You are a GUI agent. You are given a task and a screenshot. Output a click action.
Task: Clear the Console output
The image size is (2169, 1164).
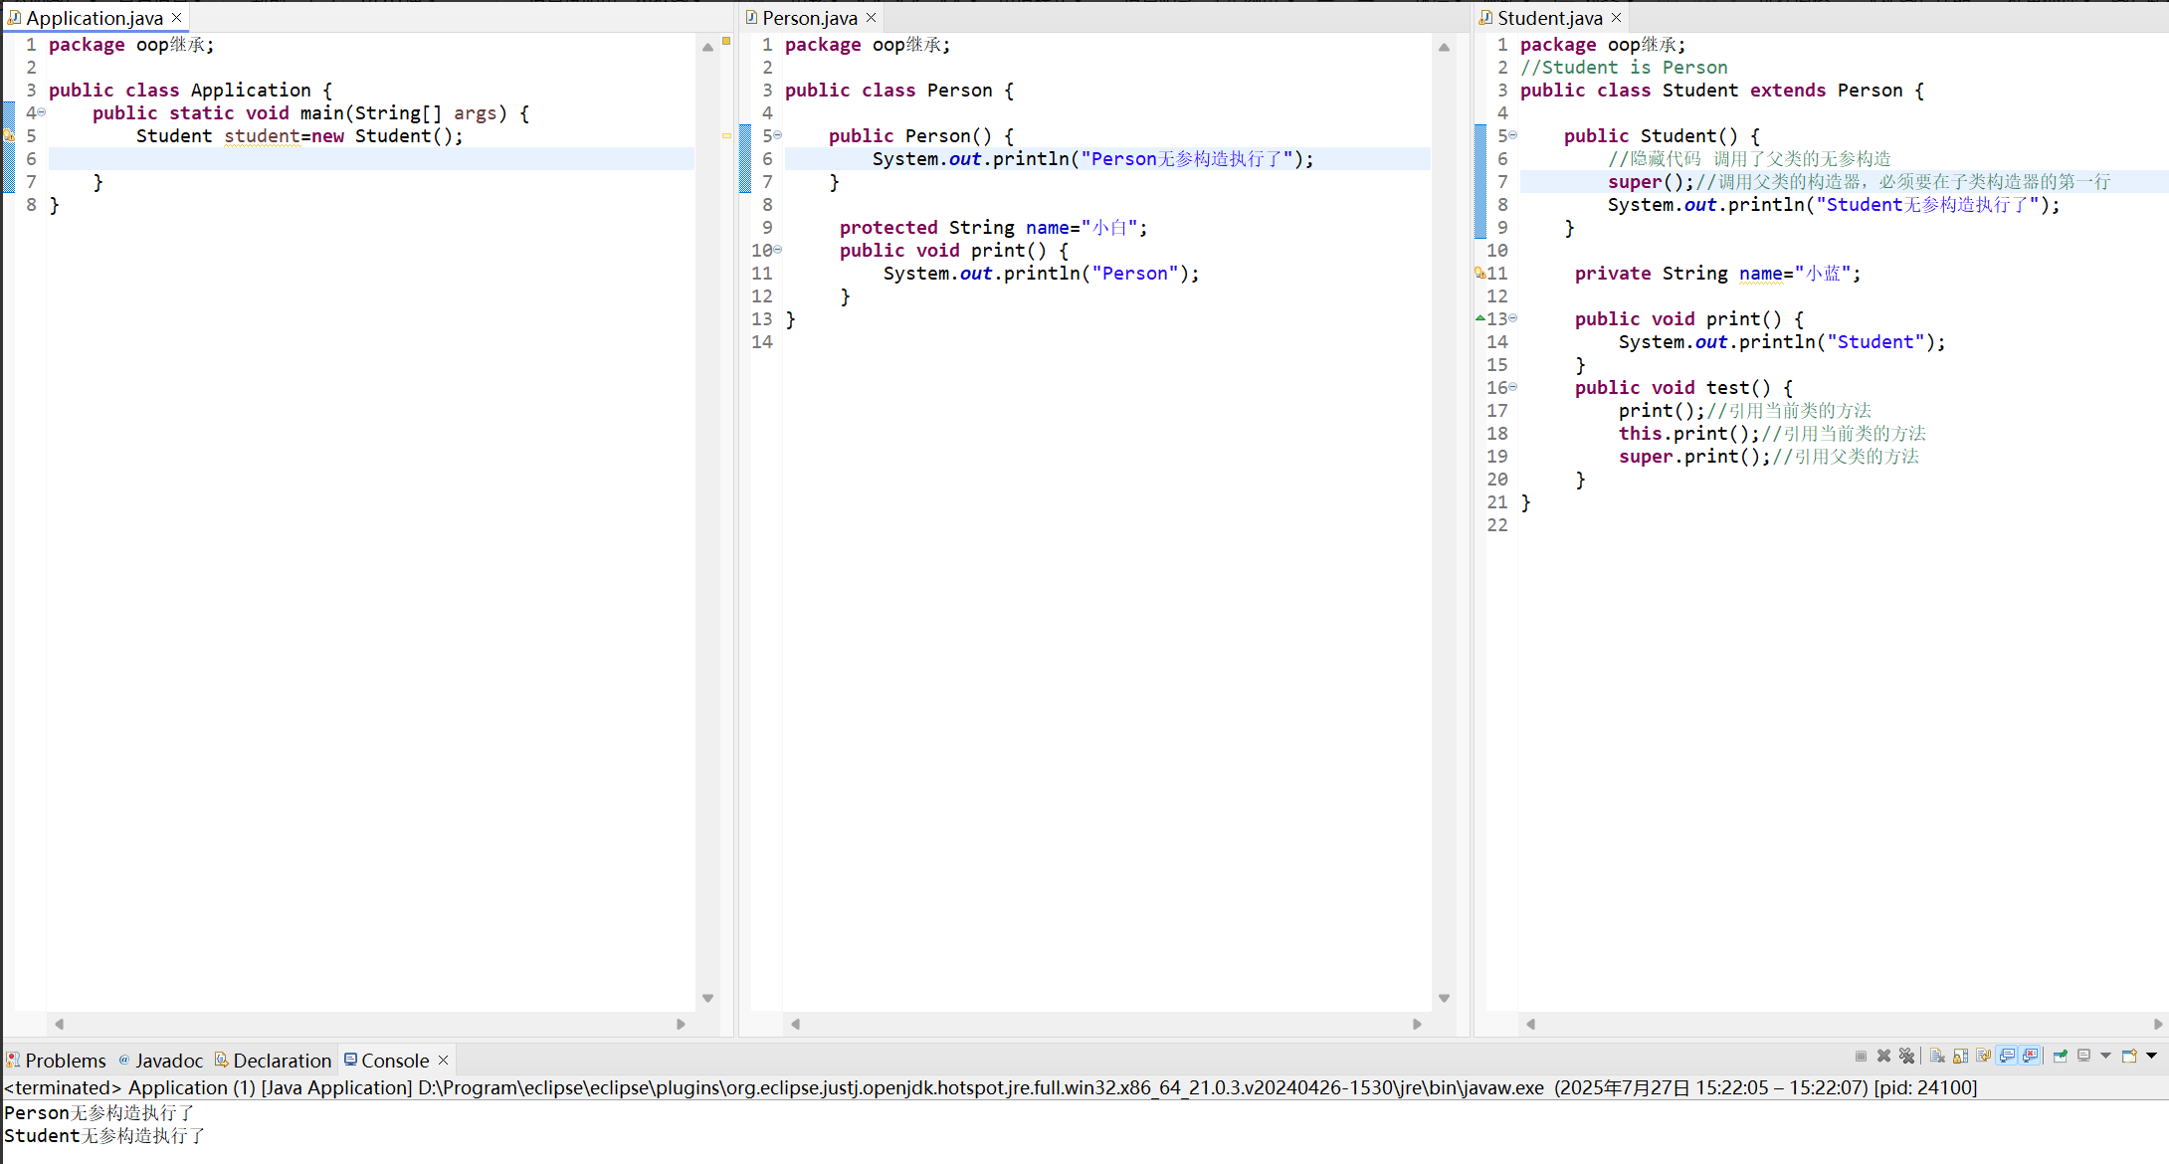[1937, 1056]
